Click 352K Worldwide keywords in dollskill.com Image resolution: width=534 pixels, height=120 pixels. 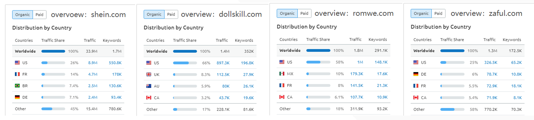point(249,51)
